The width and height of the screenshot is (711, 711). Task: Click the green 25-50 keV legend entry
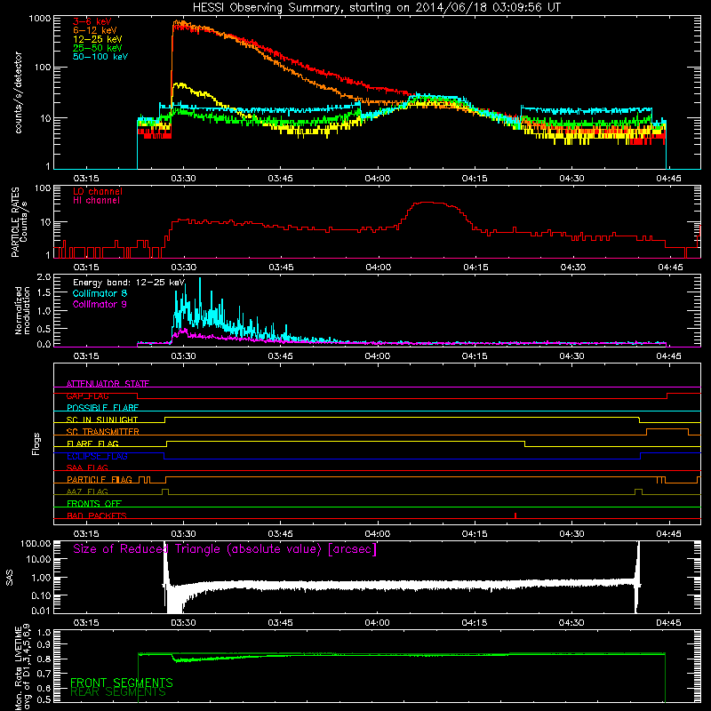click(x=97, y=48)
